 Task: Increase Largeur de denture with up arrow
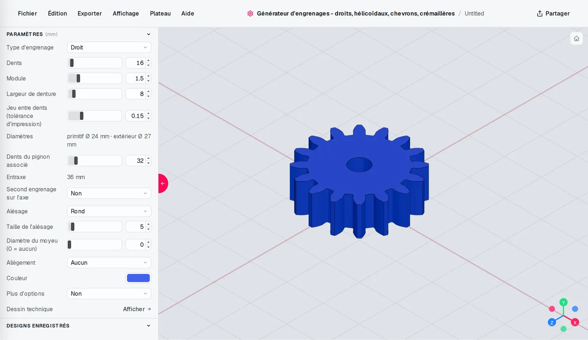point(148,92)
